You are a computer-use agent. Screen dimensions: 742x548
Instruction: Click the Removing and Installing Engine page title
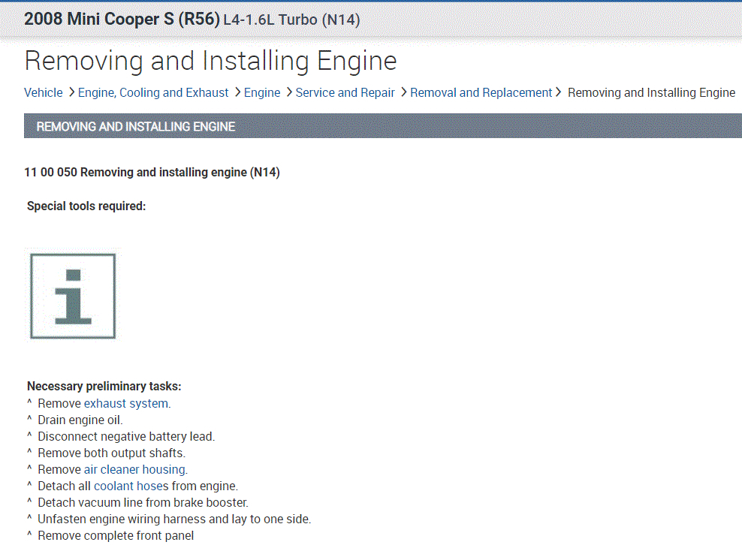pyautogui.click(x=210, y=61)
